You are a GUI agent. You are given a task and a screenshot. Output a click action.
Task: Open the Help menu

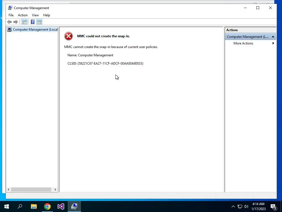pyautogui.click(x=47, y=15)
